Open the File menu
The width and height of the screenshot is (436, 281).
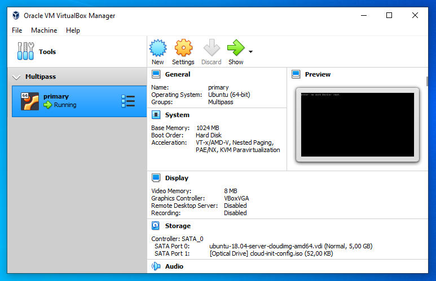(x=17, y=30)
